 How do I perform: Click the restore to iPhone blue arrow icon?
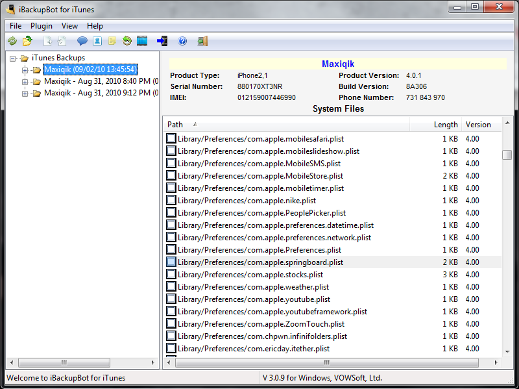click(x=162, y=41)
